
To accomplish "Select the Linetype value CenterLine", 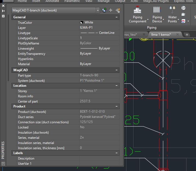I will 99,33.
